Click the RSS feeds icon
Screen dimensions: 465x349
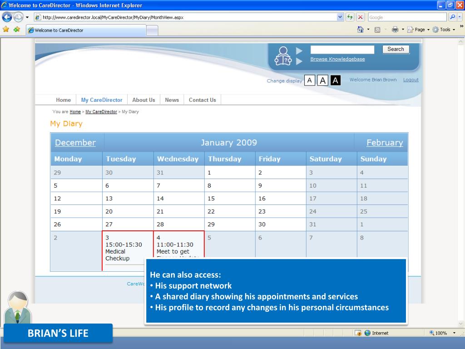[377, 30]
